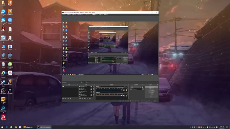Toggle eye visibility of the first source row
This screenshot has width=230, height=129.
[91, 87]
